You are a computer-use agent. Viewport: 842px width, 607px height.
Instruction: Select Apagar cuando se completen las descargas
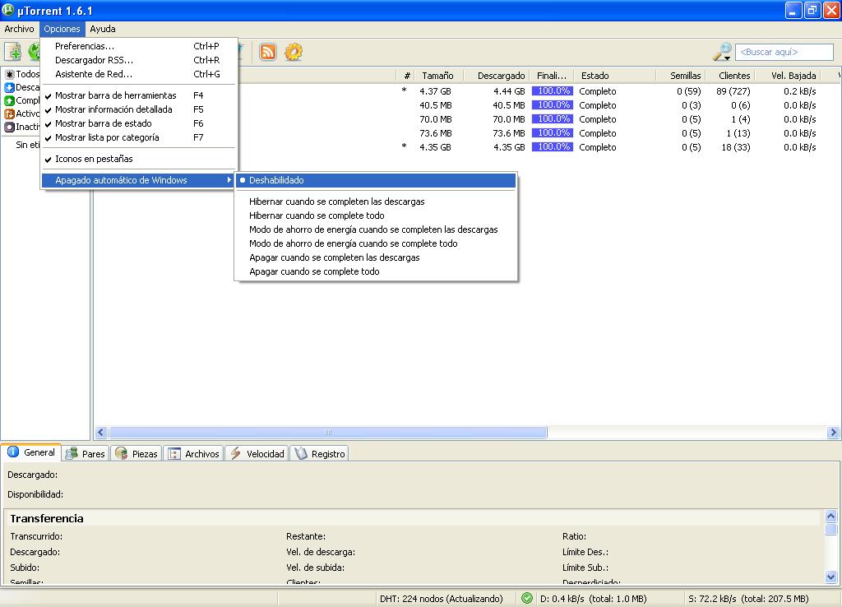(376, 257)
